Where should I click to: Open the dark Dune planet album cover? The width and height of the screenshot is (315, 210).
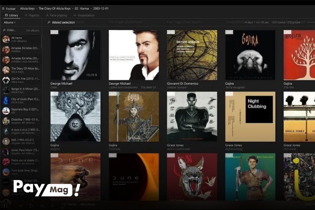pyautogui.click(x=134, y=177)
